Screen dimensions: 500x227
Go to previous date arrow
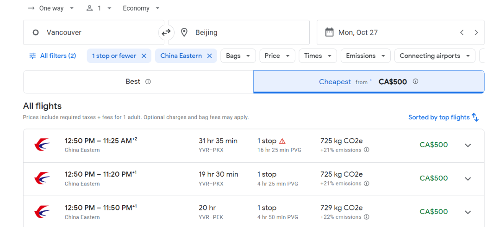point(462,32)
